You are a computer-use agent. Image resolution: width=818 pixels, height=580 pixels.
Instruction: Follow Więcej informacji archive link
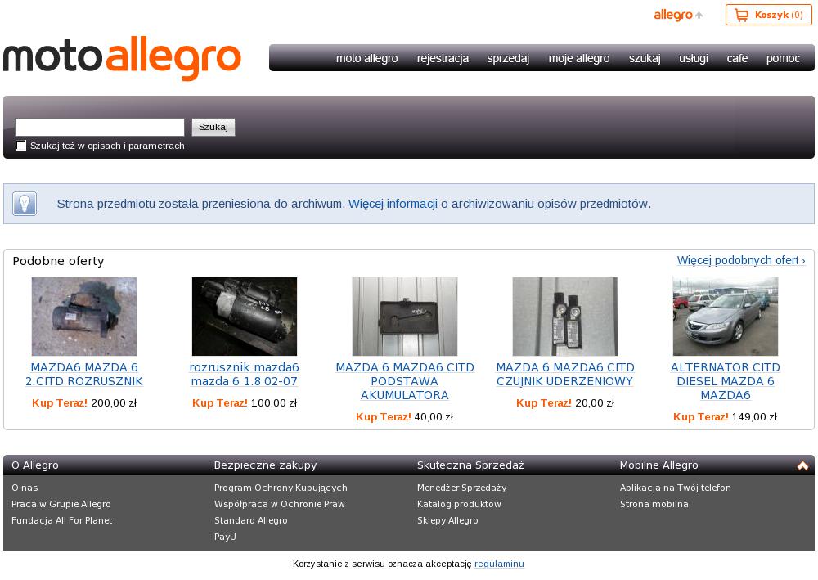tap(393, 204)
